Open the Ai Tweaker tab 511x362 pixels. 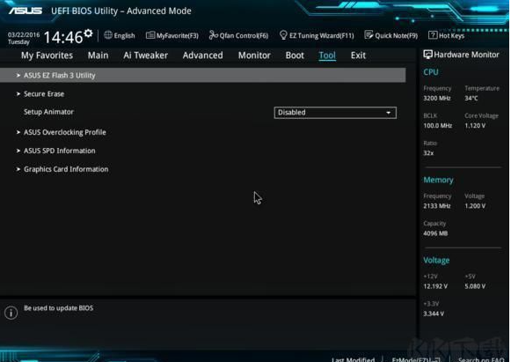145,55
